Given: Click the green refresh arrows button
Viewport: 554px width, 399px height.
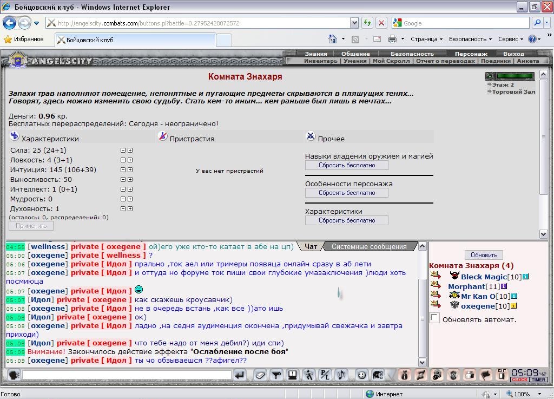Looking at the screenshot, I should click(367, 23).
